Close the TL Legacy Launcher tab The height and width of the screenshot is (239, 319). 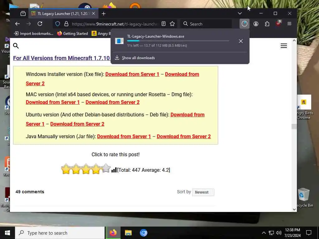pyautogui.click(x=93, y=13)
